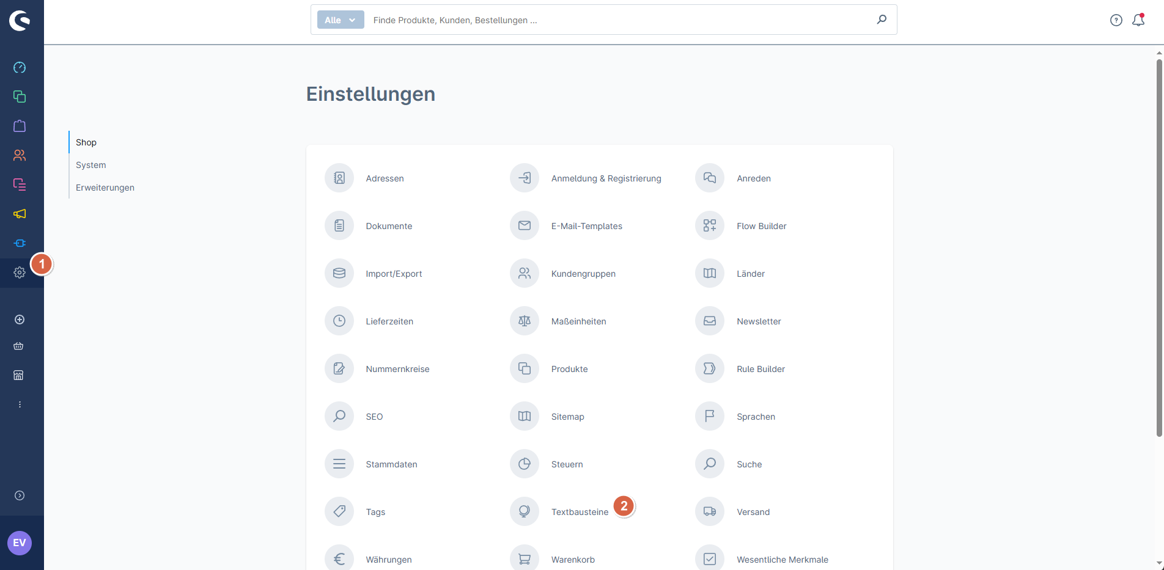This screenshot has width=1164, height=570.
Task: Open the three-dot more menu in sidebar
Action: coord(20,404)
